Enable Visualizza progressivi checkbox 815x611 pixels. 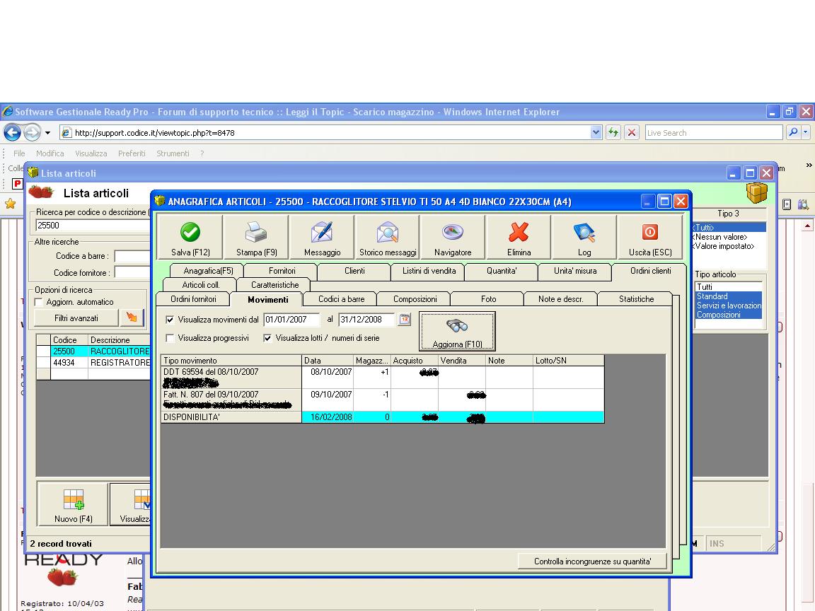tap(170, 338)
